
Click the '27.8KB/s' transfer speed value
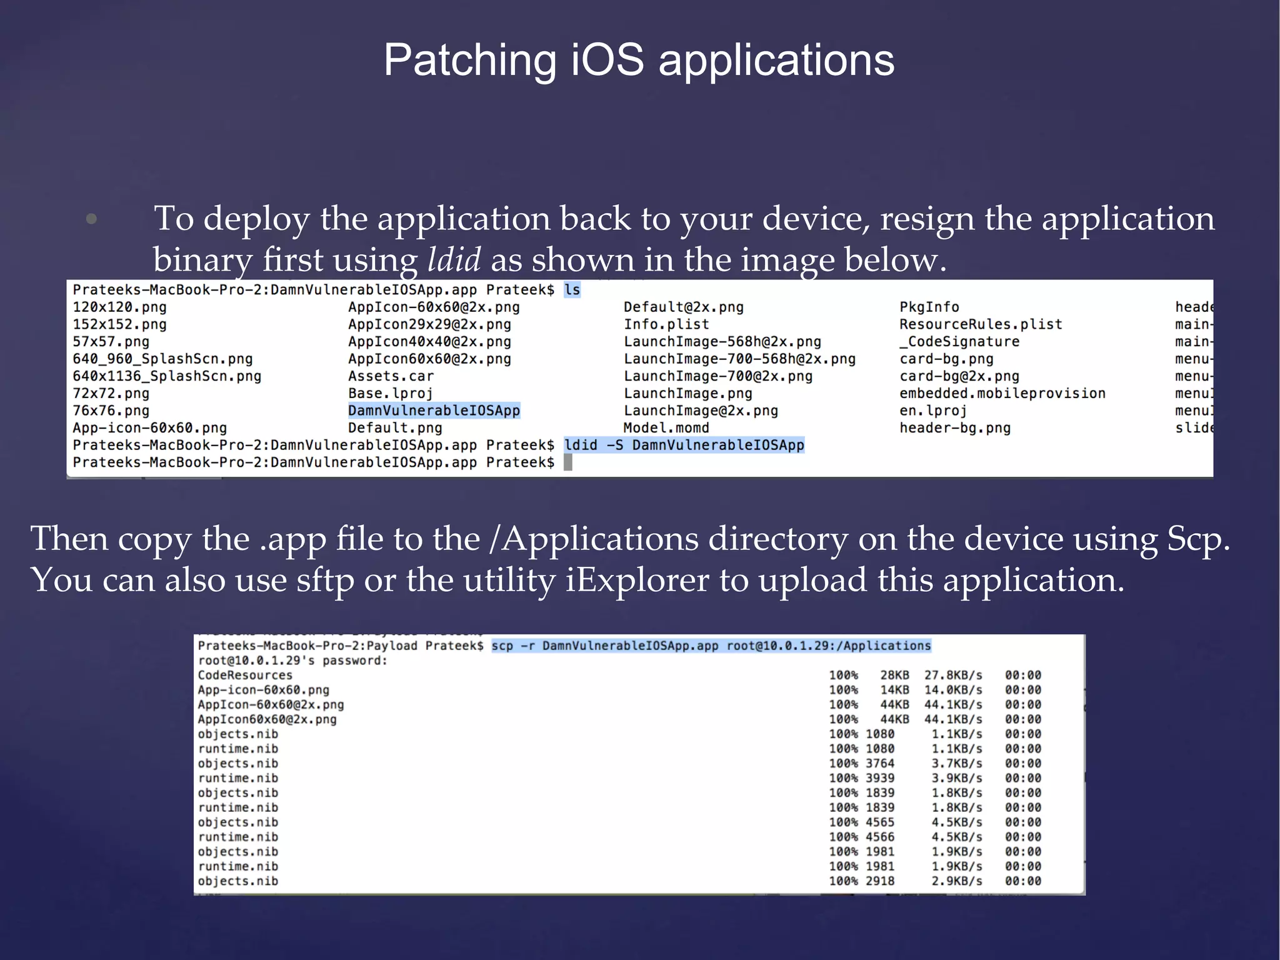953,675
